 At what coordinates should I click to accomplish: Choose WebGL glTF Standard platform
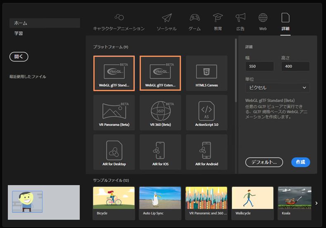click(x=114, y=73)
